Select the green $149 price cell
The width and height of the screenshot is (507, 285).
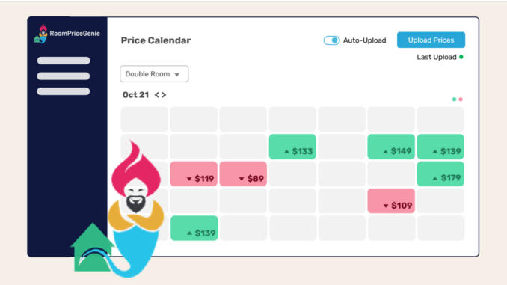tap(391, 147)
